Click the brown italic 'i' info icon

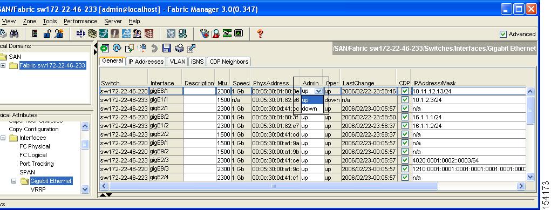115,34
